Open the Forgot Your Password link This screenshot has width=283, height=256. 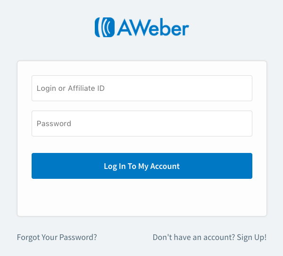click(x=57, y=237)
